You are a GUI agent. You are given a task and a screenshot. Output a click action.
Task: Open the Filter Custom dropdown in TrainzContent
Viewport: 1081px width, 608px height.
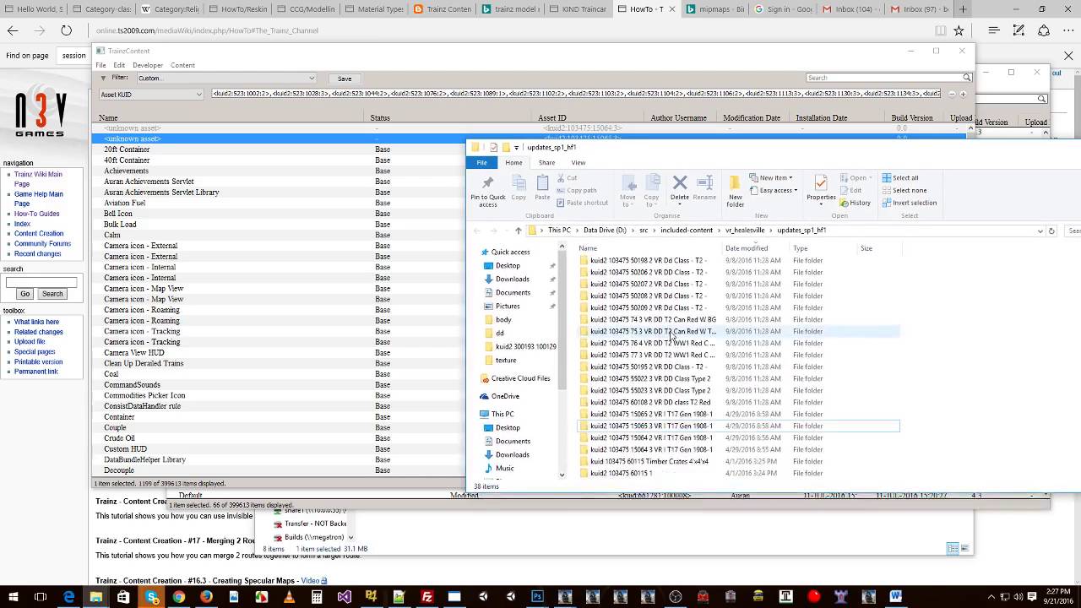click(226, 79)
